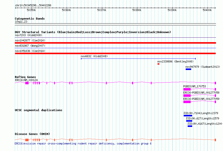This screenshot has width=223, height=151.
Task: Click the 50380k ruler tick label
Action: (137, 10)
